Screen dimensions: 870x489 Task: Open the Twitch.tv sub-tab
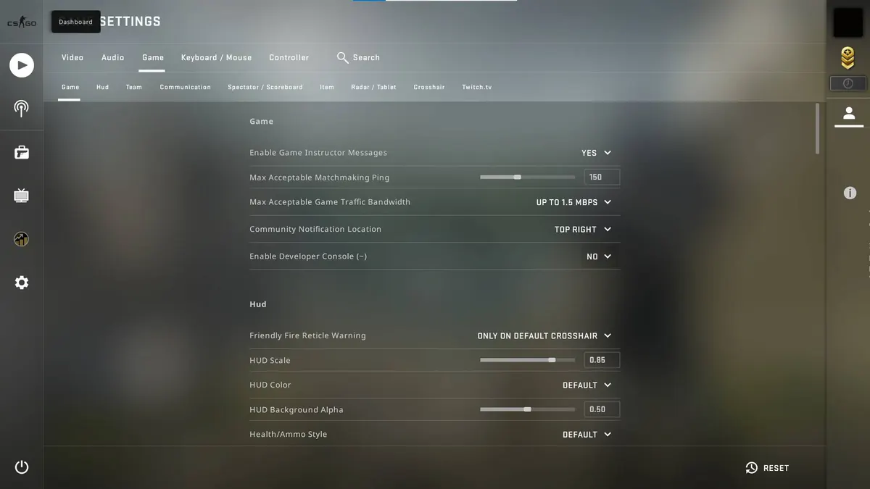477,87
